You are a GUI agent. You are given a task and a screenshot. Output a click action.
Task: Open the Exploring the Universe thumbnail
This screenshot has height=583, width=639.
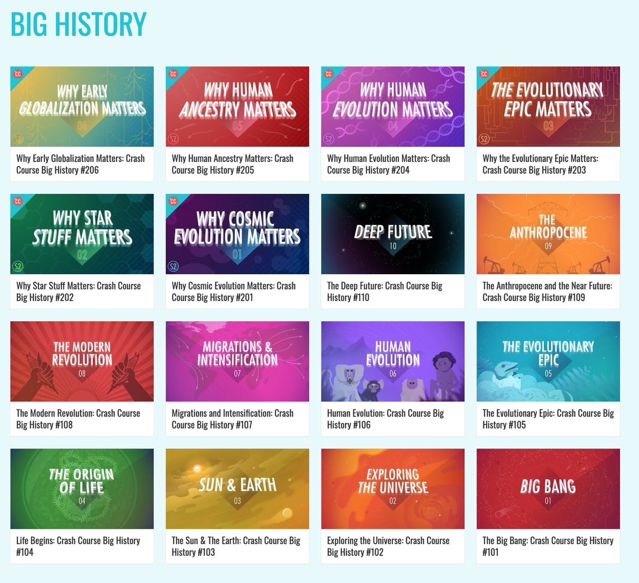click(393, 489)
